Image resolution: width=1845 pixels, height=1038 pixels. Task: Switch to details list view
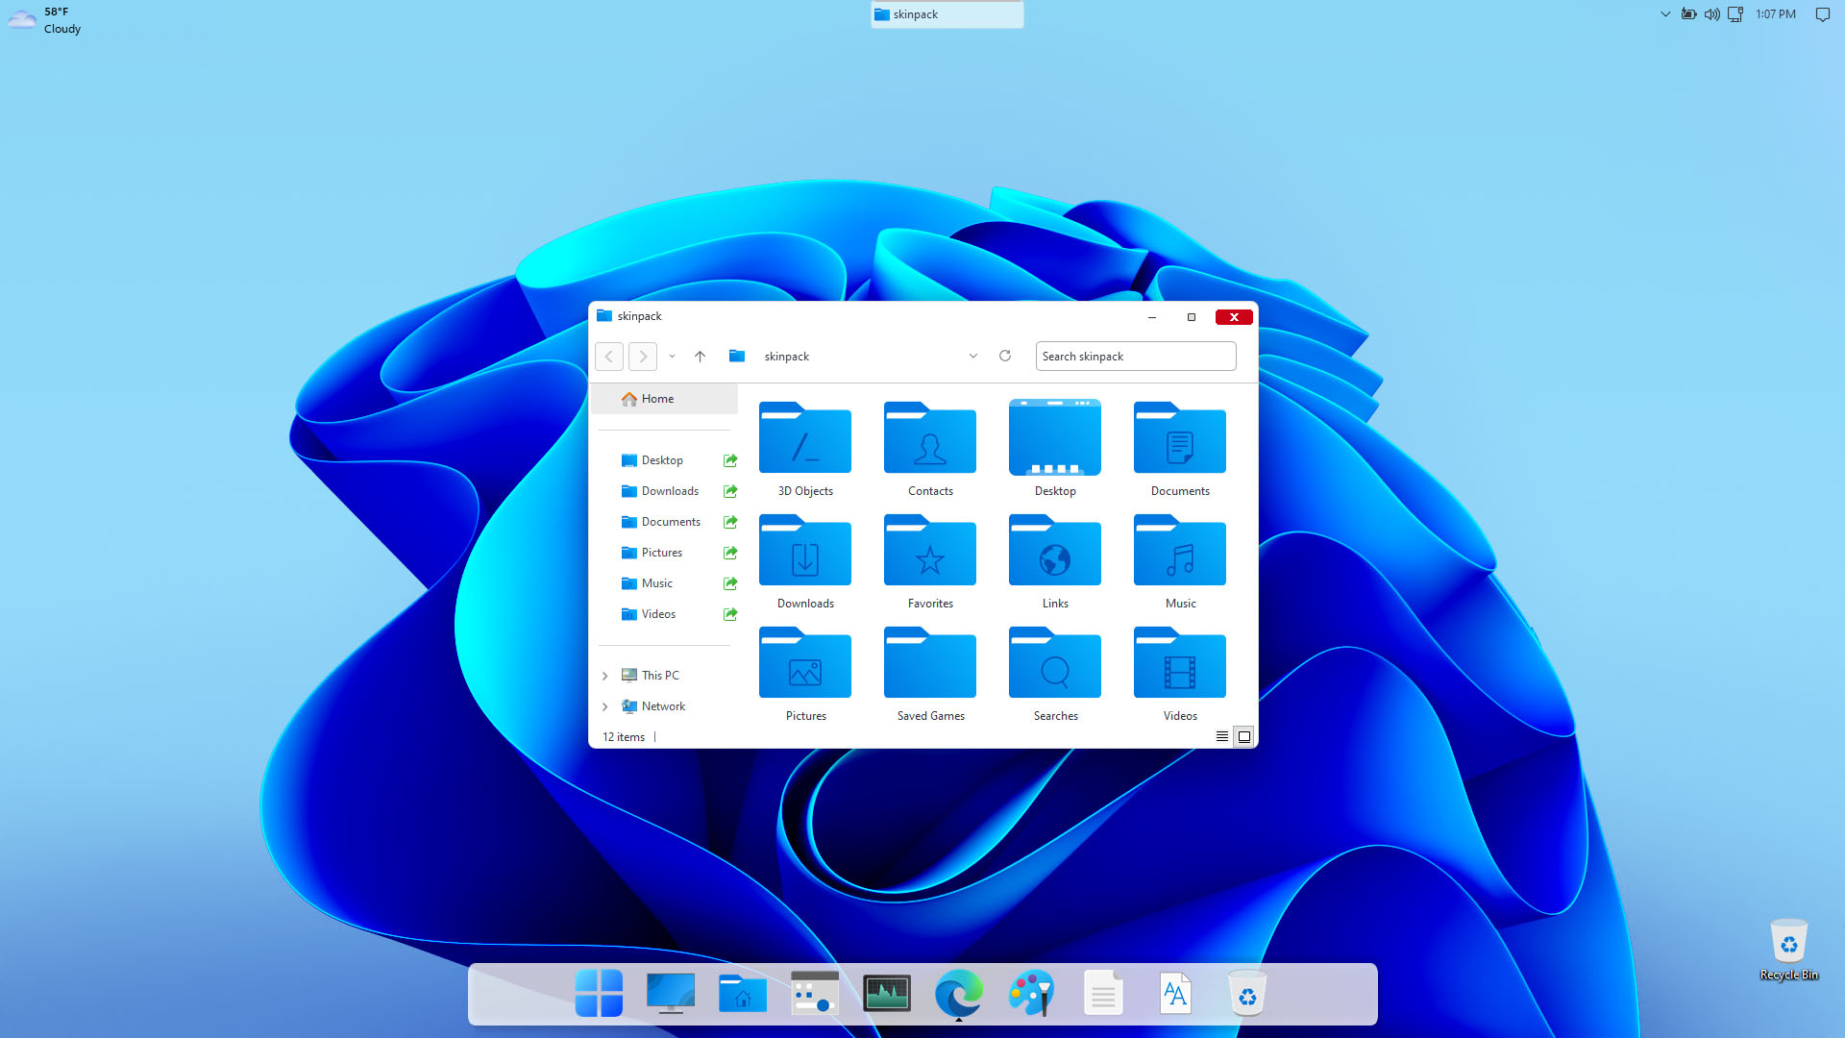pyautogui.click(x=1221, y=737)
